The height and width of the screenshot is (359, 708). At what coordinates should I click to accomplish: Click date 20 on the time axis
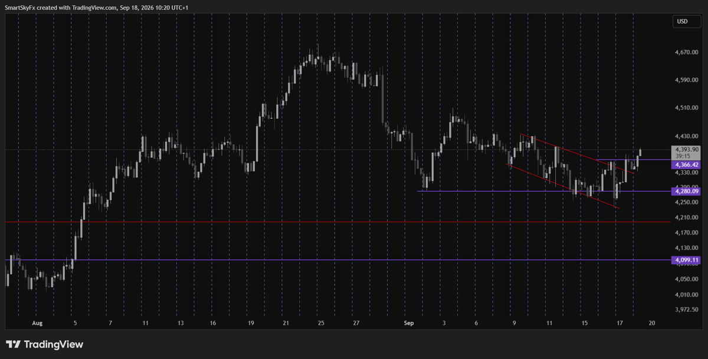652,324
